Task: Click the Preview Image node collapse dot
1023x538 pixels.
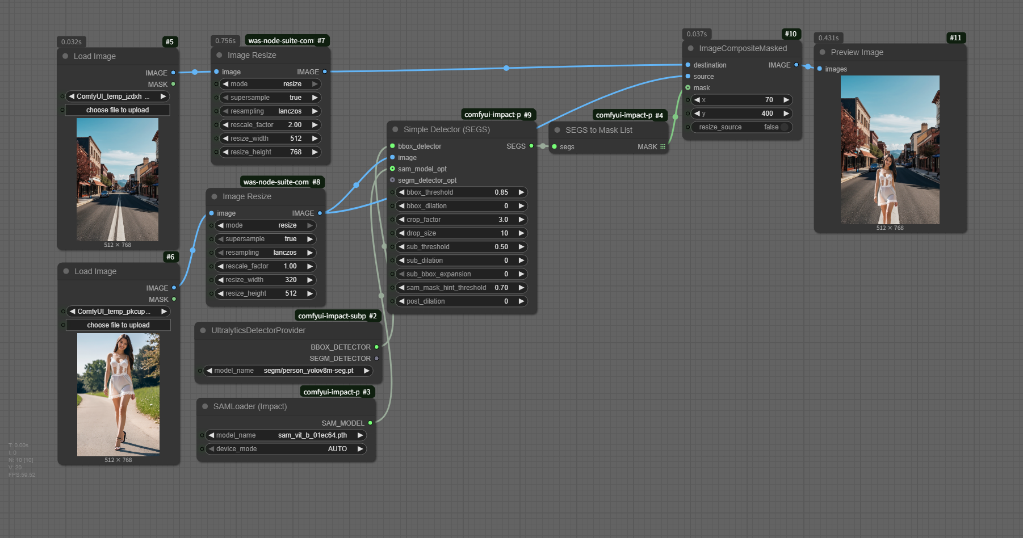Action: (822, 52)
